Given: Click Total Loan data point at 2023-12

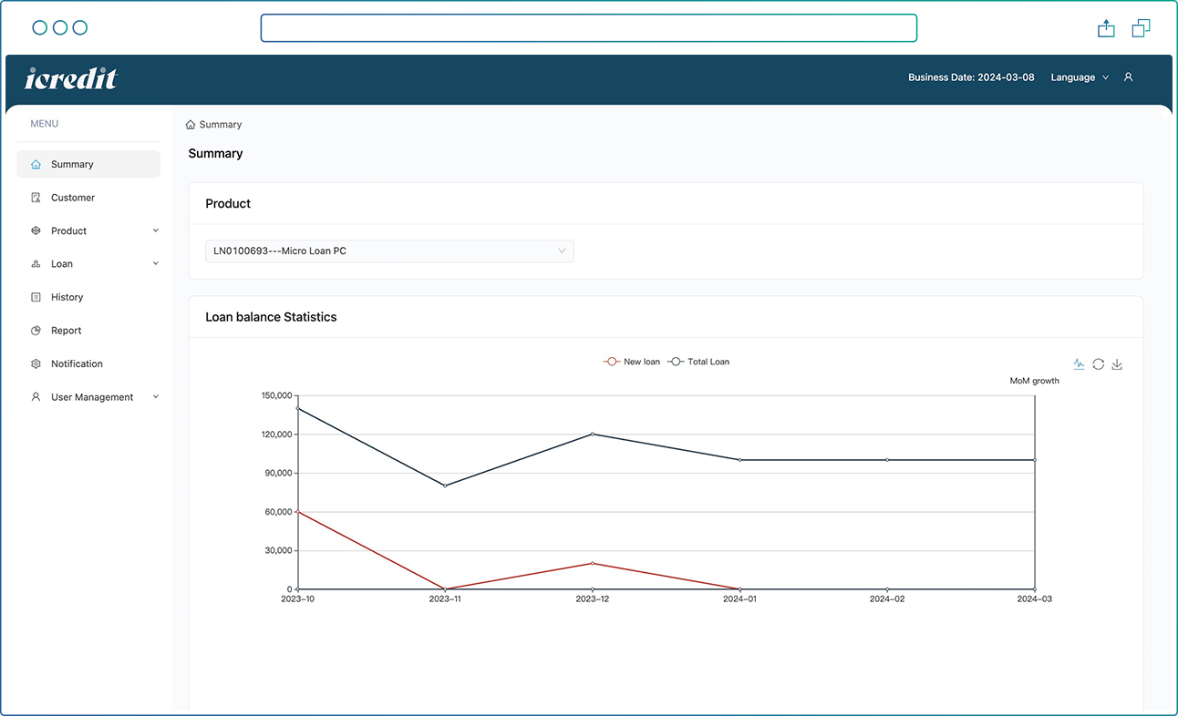Looking at the screenshot, I should (x=593, y=434).
